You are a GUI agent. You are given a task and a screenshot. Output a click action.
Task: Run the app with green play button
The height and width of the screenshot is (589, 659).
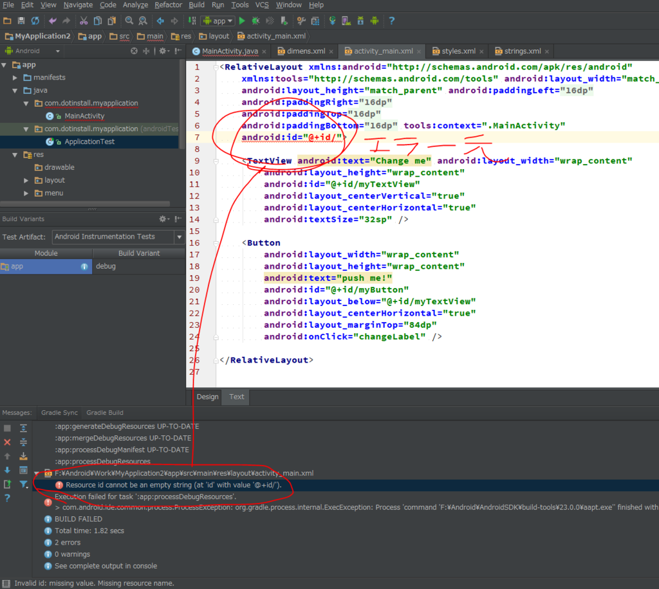click(242, 21)
